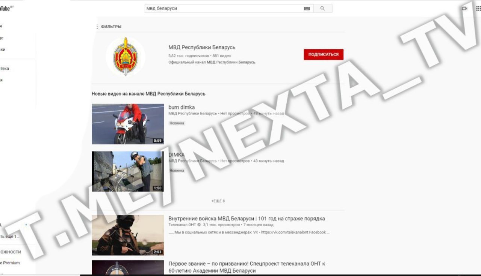Click the '3,1 тыс. просмотров • 7 месяцев назад' text
This screenshot has width=481, height=276.
(x=238, y=225)
